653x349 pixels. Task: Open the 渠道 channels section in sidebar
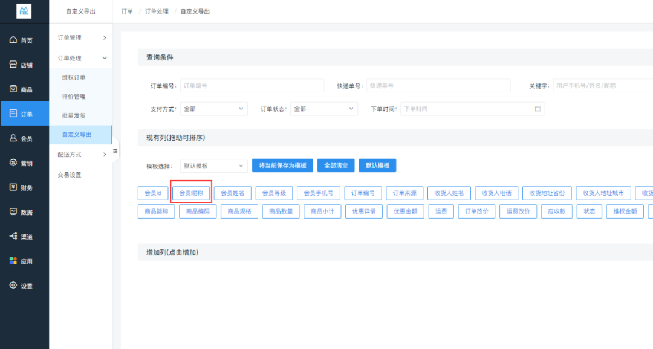click(24, 237)
